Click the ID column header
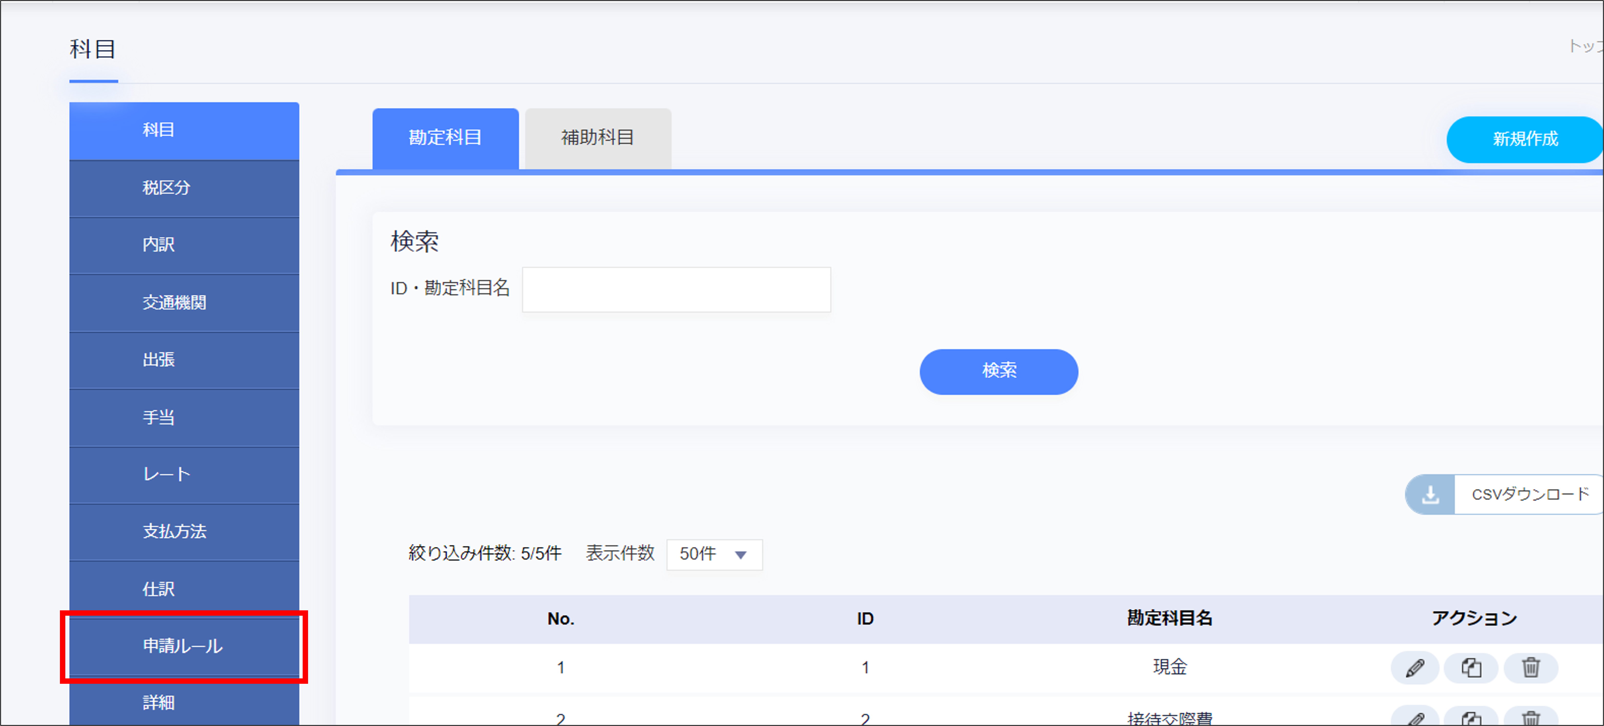 865,619
